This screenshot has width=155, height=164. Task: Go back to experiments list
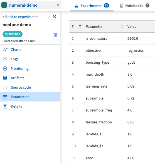click(20, 17)
